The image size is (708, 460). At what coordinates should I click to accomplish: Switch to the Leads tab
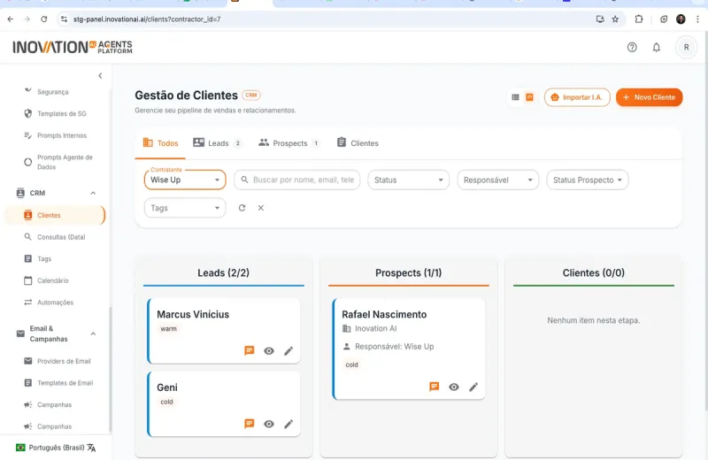(218, 143)
